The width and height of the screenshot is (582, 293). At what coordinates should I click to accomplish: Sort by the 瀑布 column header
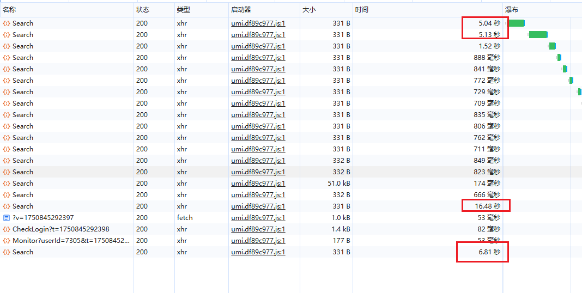click(x=542, y=10)
